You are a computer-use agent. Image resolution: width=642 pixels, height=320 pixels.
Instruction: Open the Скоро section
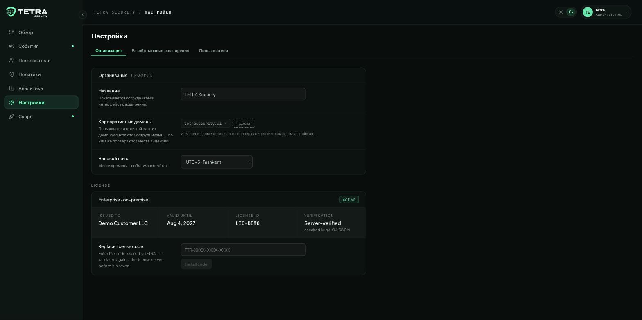[x=41, y=117]
